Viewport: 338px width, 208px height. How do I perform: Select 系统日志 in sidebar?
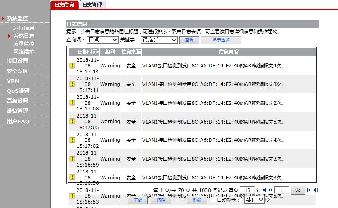(24, 36)
